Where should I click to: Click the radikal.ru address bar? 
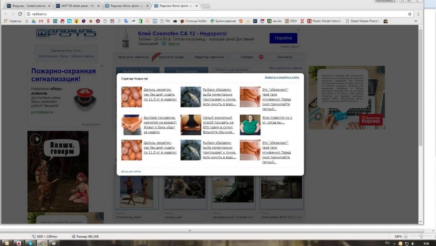point(213,14)
